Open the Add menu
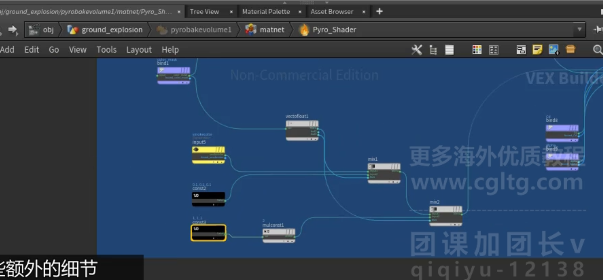The height and width of the screenshot is (280, 603). pyautogui.click(x=7, y=50)
